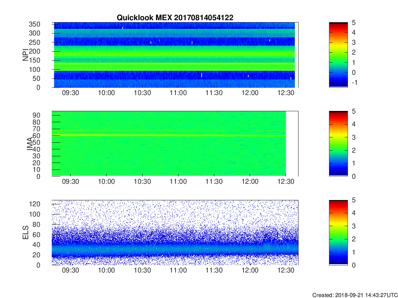Select the NPI y-axis label
The width and height of the screenshot is (398, 298).
(26, 55)
